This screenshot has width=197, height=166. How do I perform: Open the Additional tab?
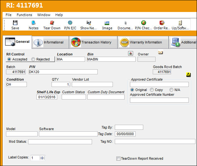pos(183,42)
